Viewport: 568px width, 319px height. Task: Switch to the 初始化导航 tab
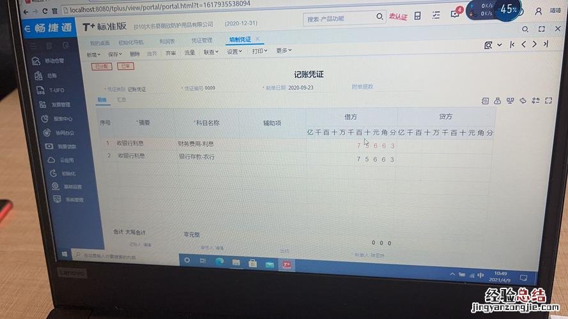131,42
